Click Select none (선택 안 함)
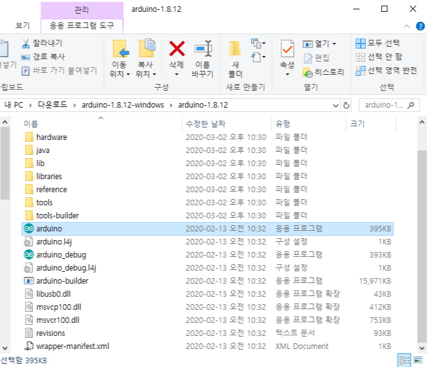427x367 pixels. coord(379,57)
